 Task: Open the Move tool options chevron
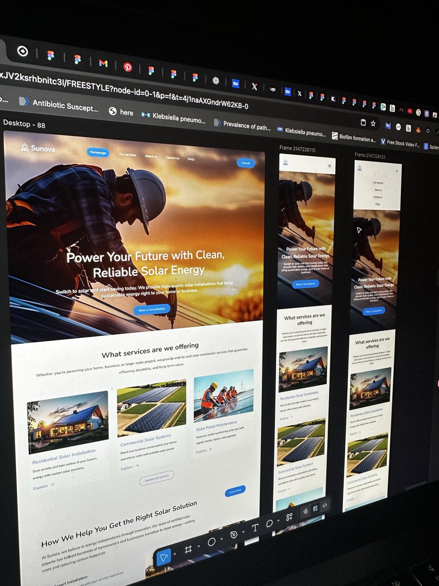pyautogui.click(x=175, y=553)
